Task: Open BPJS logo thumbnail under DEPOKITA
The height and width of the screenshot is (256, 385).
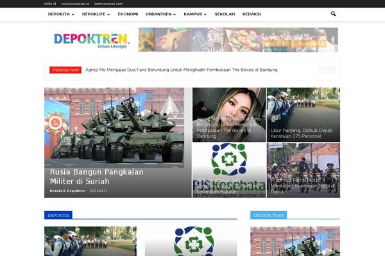Action: click(x=191, y=241)
